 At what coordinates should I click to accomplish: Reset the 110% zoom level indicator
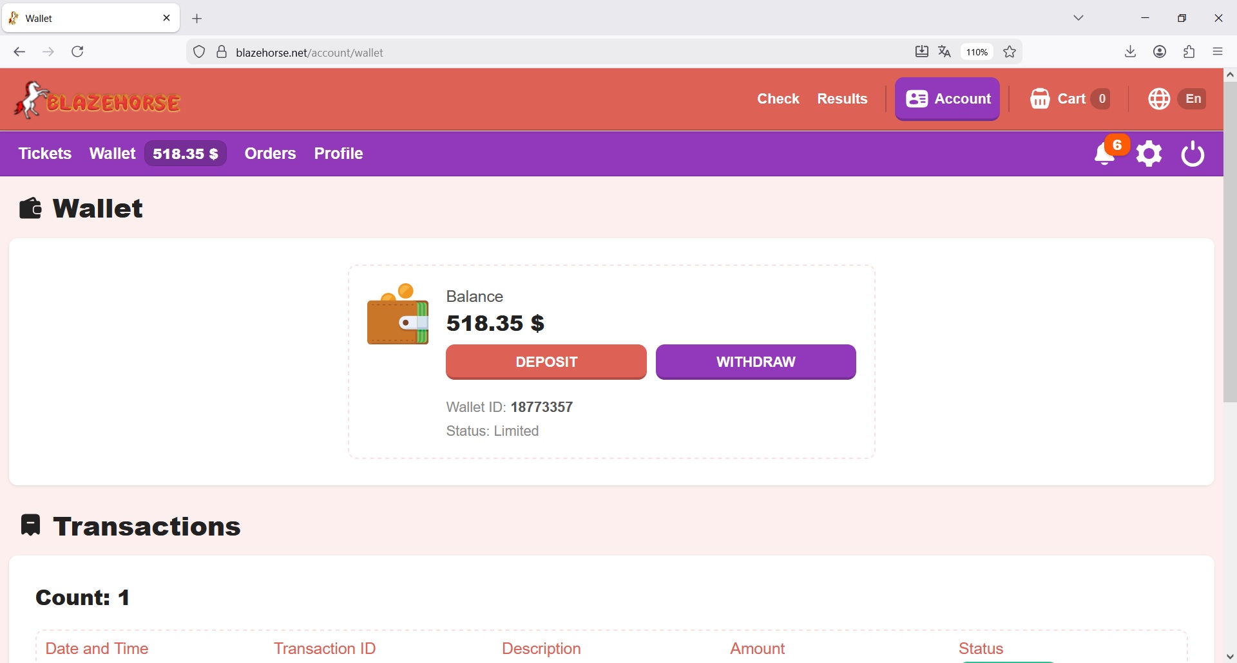pyautogui.click(x=978, y=52)
